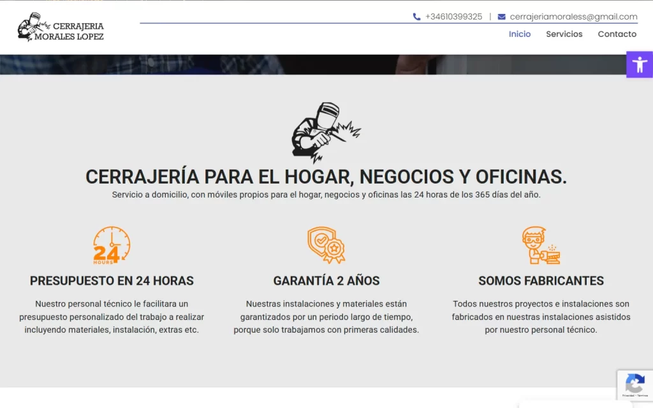The image size is (653, 408).
Task: Click the GARANTÍA 2 AÑOS heading
Action: (326, 280)
